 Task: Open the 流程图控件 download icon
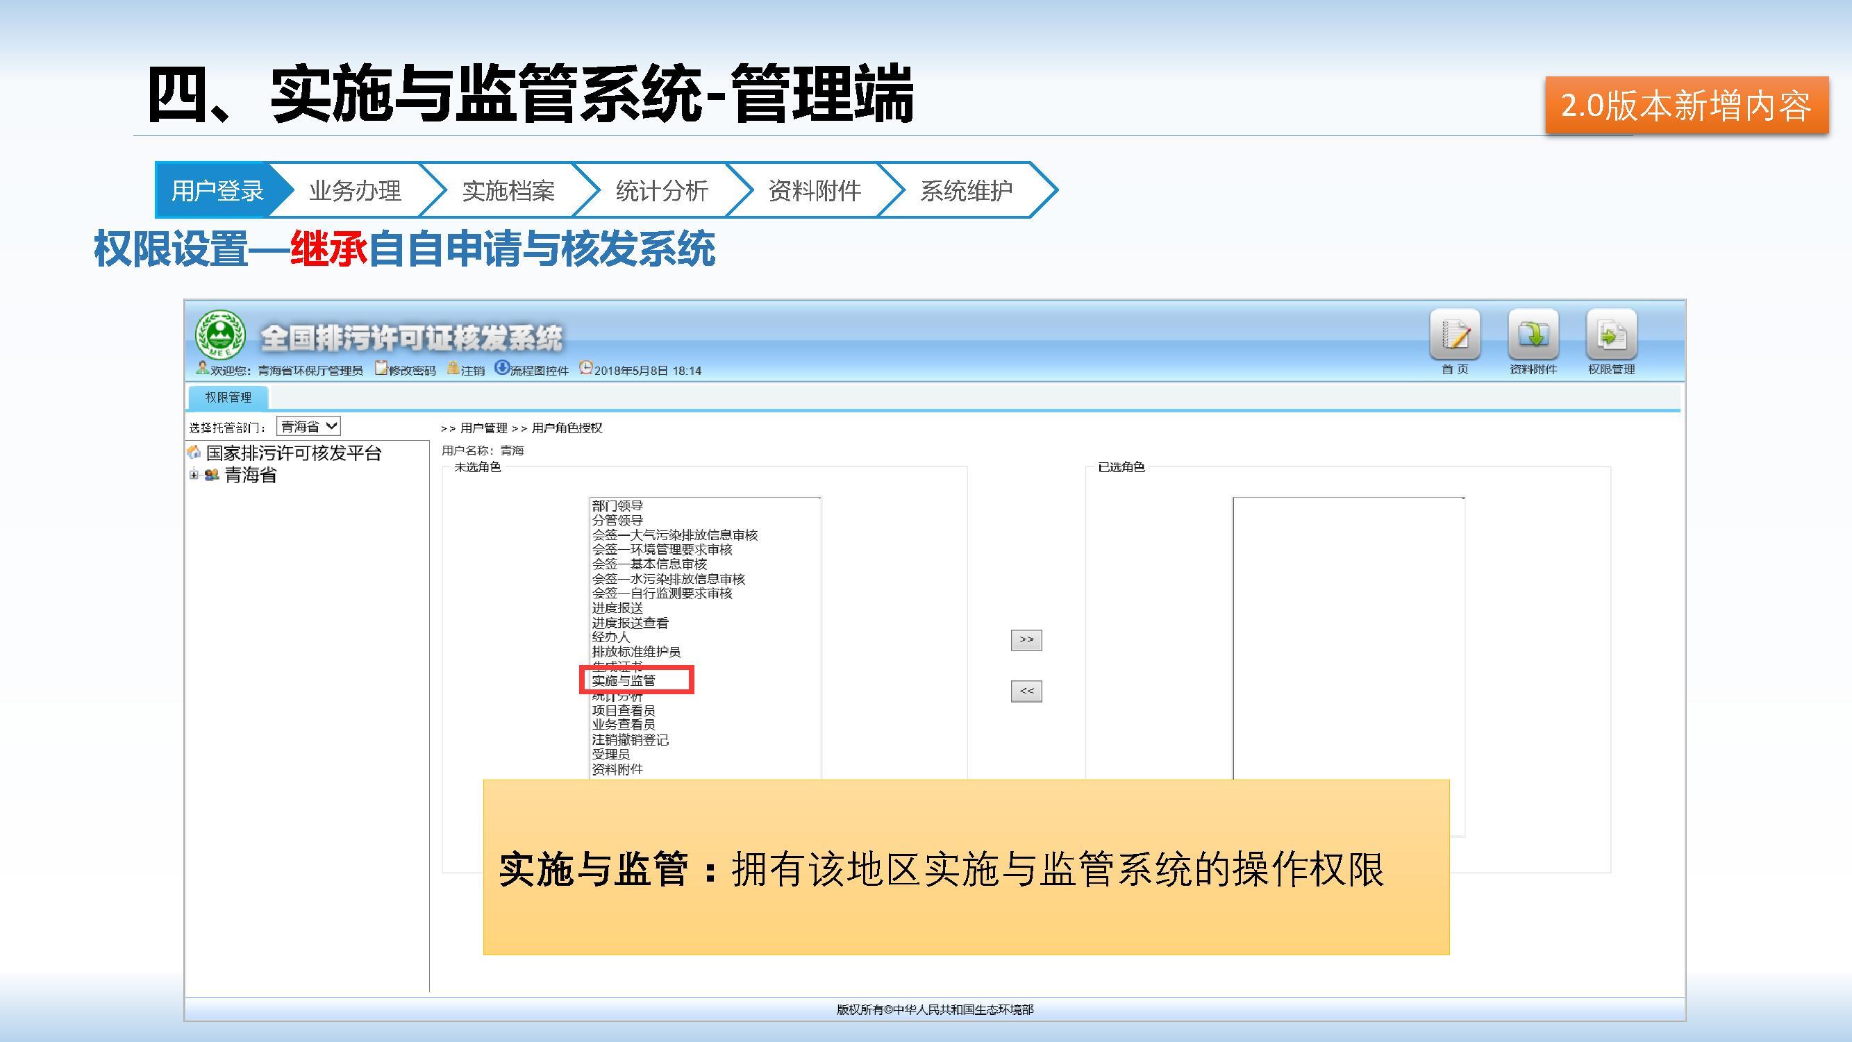point(502,369)
